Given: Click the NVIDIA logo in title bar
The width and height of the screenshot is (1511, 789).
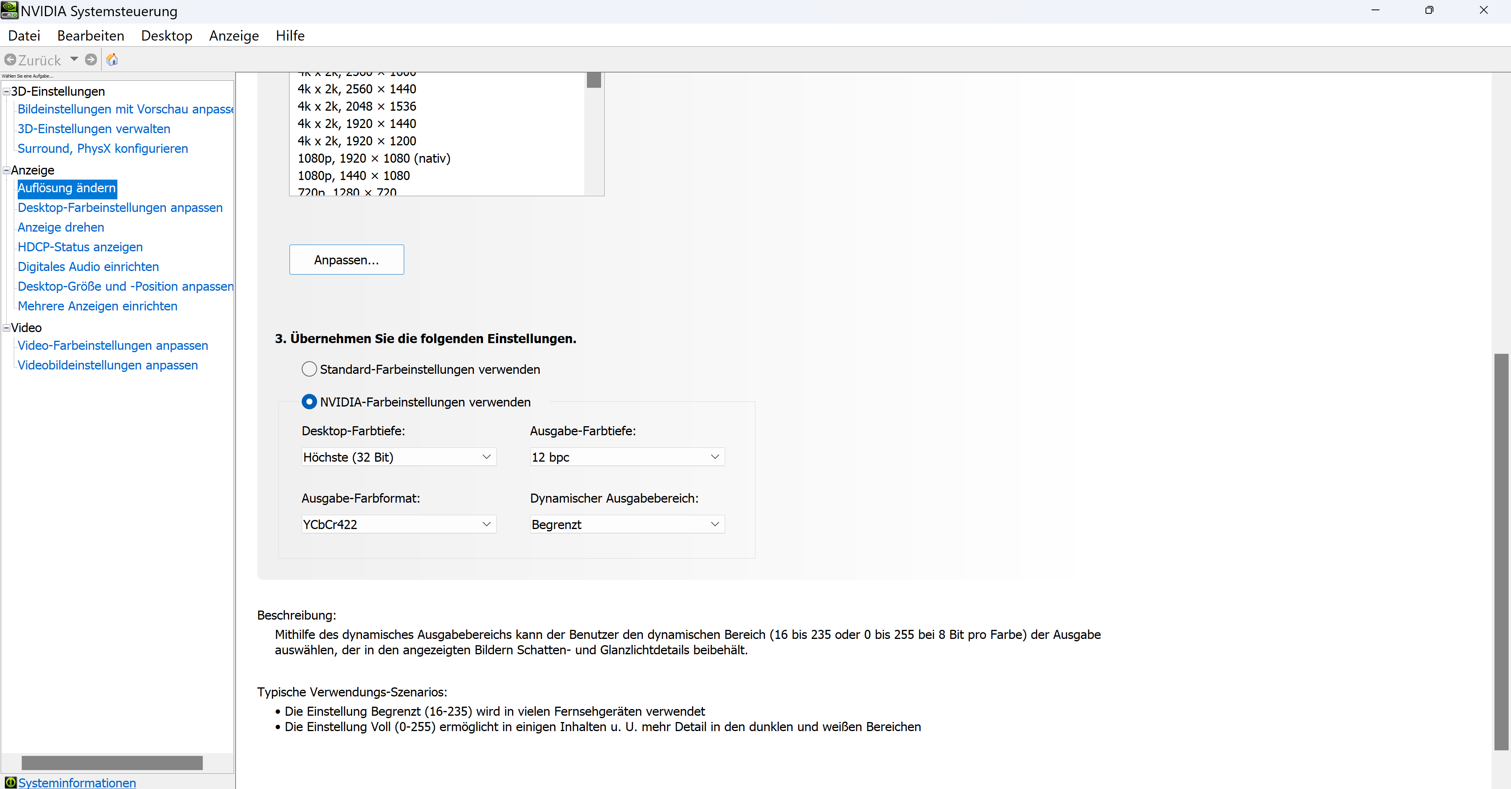Looking at the screenshot, I should coord(9,11).
